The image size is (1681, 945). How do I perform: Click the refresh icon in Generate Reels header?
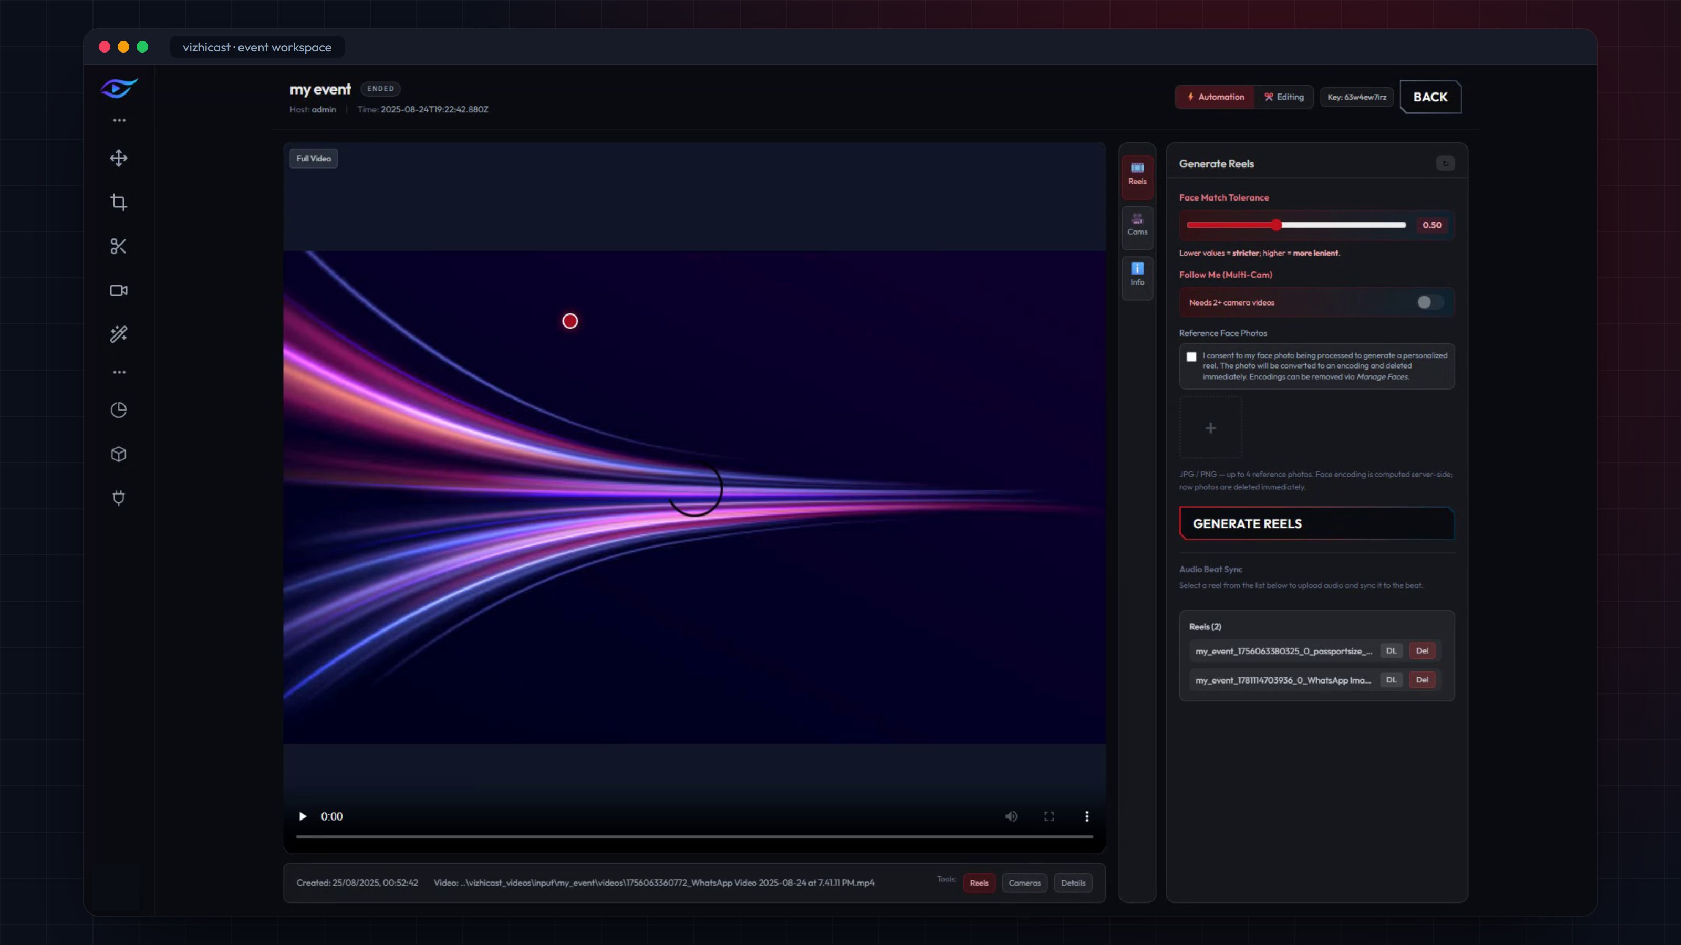coord(1446,163)
